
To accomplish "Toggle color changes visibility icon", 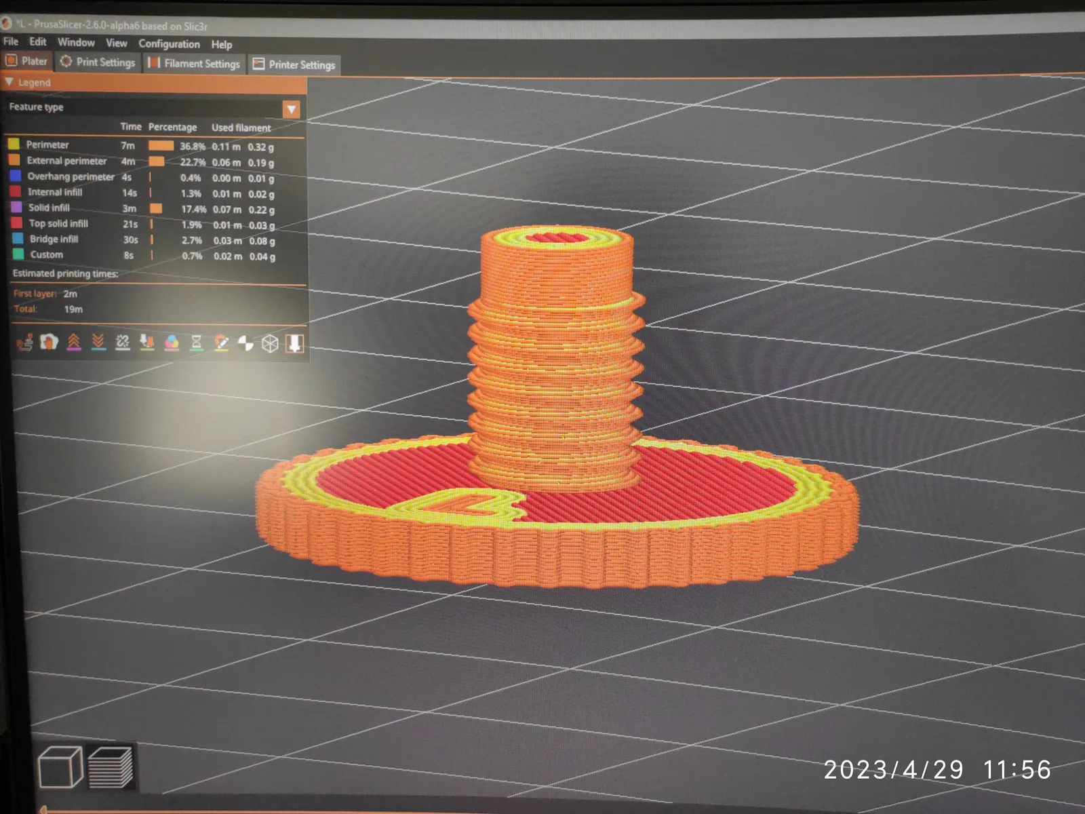I will (172, 343).
